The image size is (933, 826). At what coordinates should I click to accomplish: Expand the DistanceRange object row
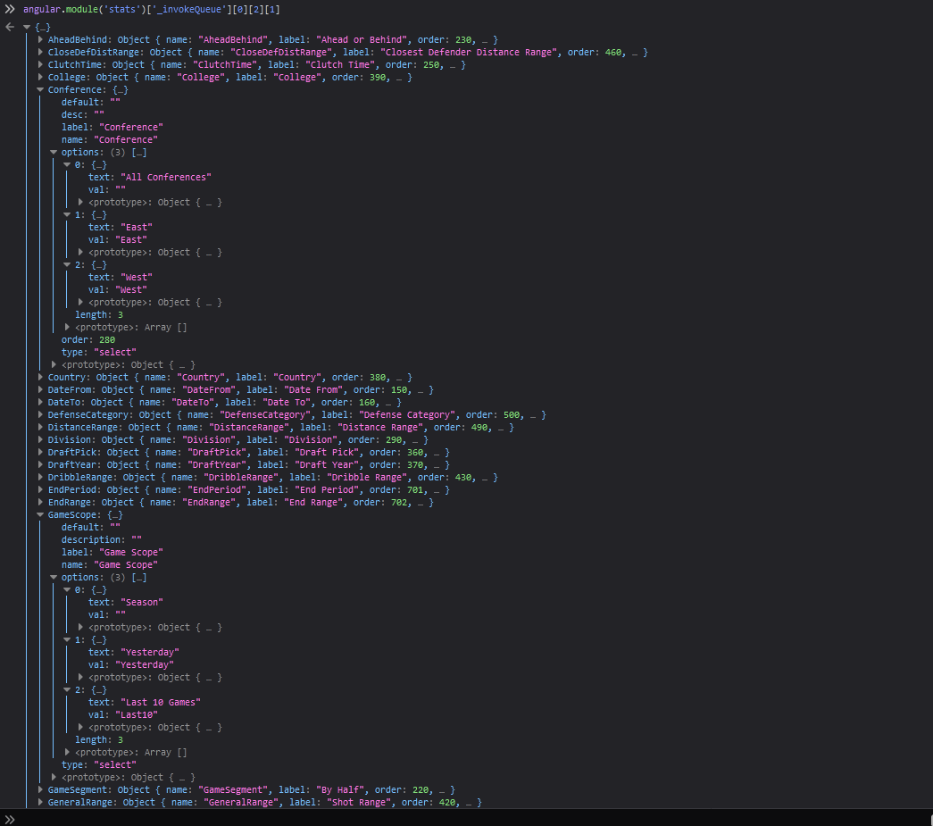click(40, 427)
